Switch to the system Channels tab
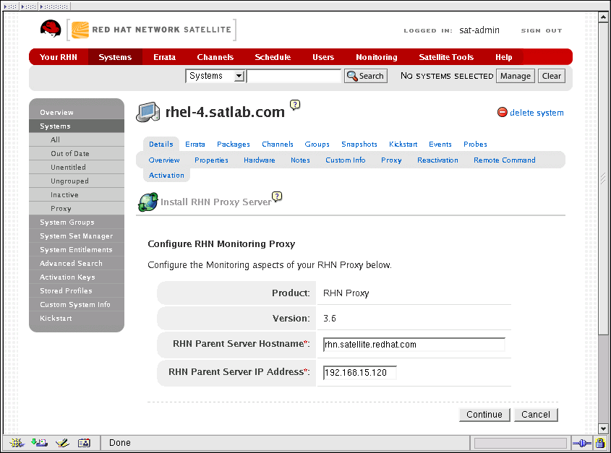Screen dimensions: 611x453 click(278, 144)
